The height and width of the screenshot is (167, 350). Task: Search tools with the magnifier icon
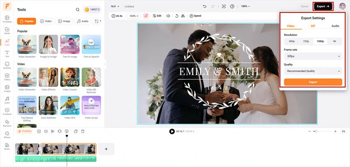pyautogui.click(x=77, y=9)
